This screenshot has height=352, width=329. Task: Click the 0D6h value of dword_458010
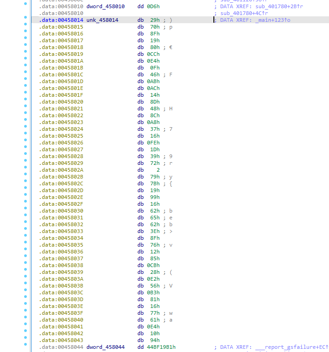(x=153, y=7)
